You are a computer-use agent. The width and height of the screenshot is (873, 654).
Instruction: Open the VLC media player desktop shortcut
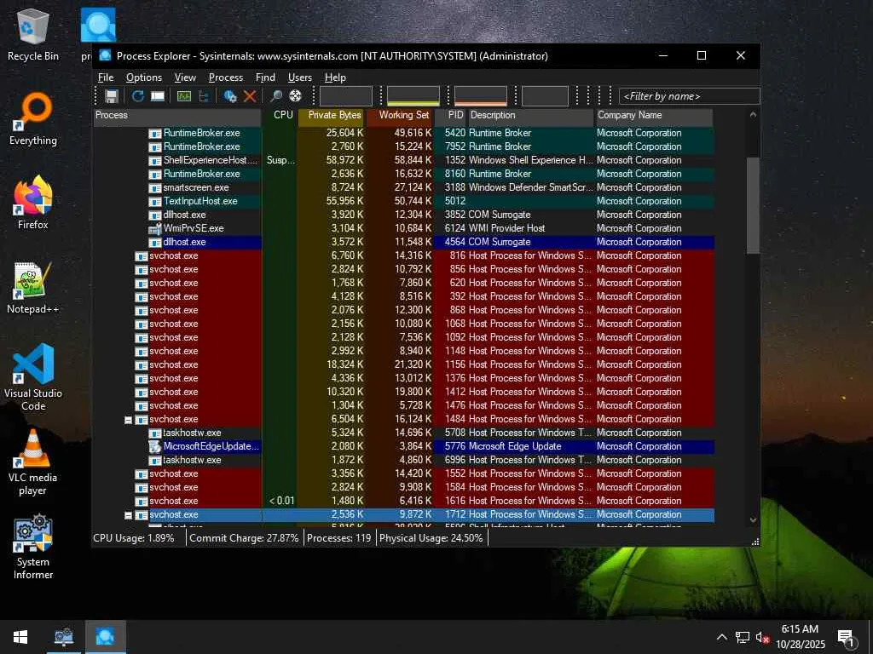click(33, 462)
